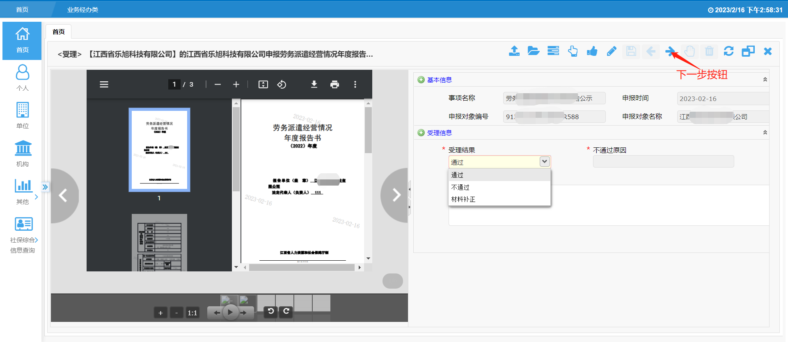Select the second page PDF thumbnail
This screenshot has width=788, height=342.
click(159, 242)
